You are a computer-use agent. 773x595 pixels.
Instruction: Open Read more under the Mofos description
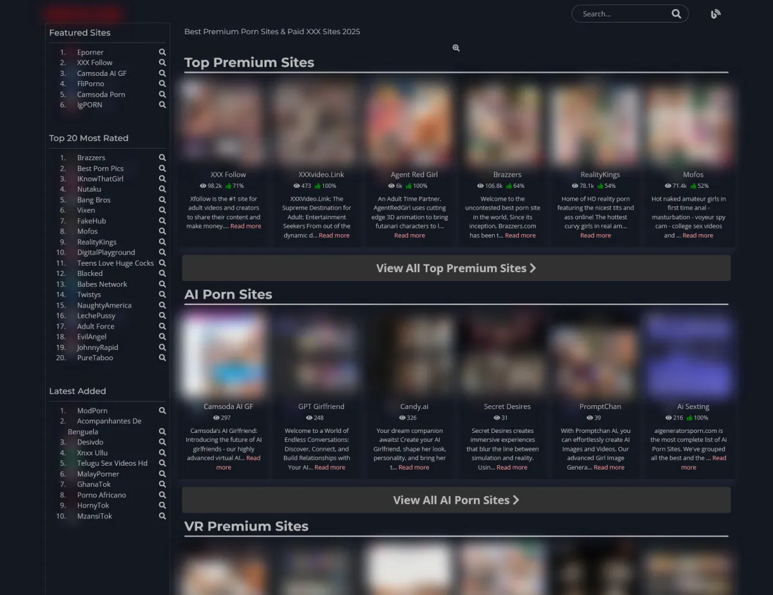(x=698, y=235)
